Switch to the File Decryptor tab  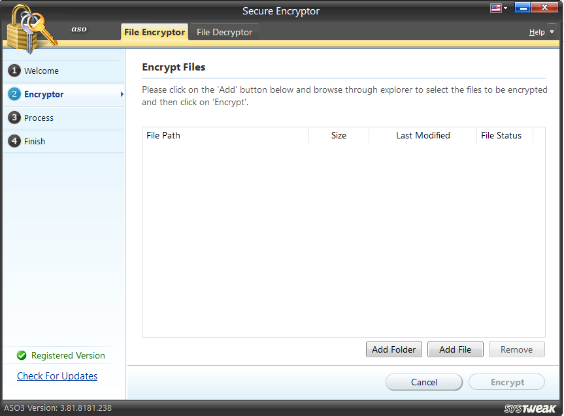(224, 31)
